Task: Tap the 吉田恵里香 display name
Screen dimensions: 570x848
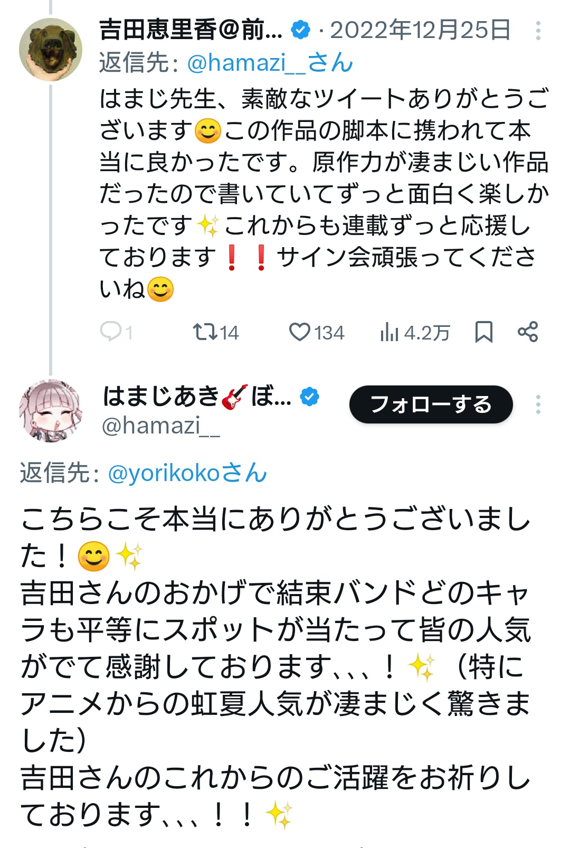Action: [191, 30]
